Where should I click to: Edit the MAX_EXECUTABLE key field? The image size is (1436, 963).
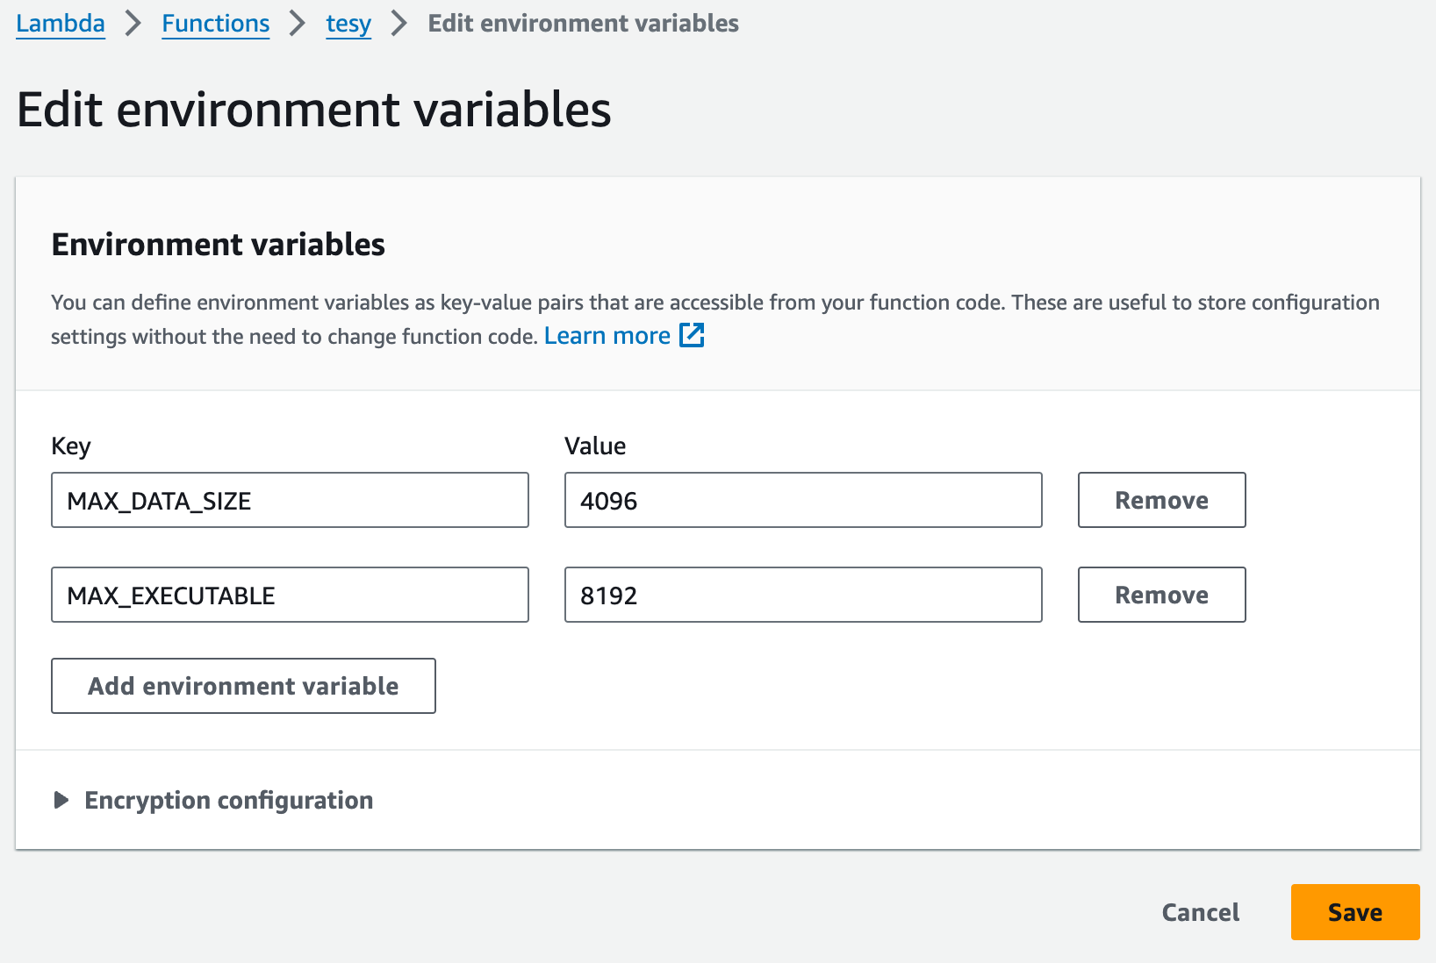[290, 595]
